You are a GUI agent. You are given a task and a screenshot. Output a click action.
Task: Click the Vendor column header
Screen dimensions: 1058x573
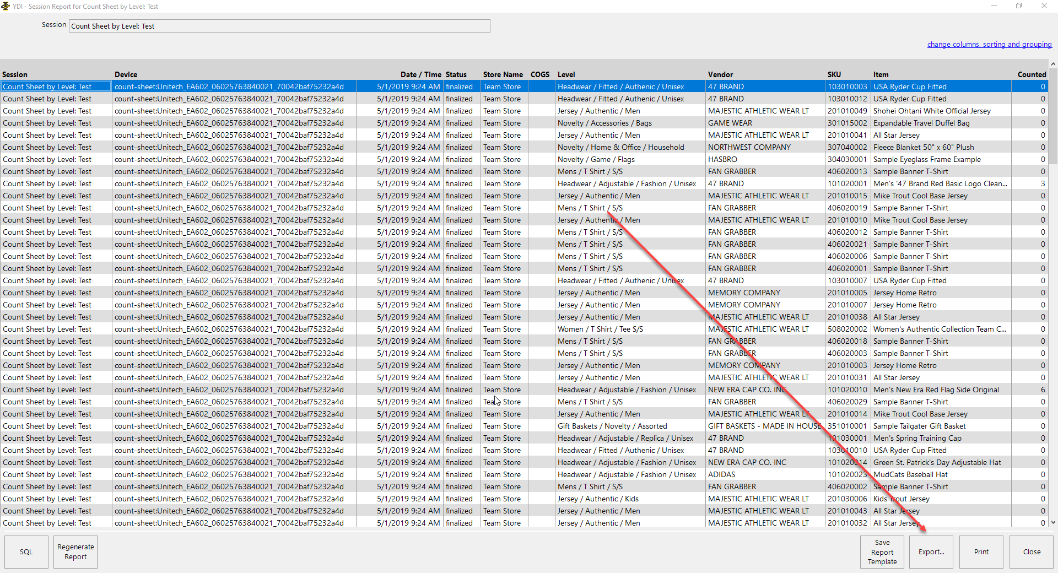720,74
